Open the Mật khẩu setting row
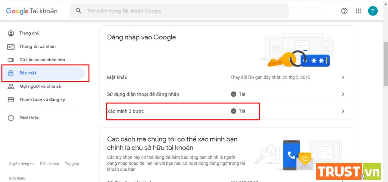This screenshot has width=388, height=182. point(227,77)
